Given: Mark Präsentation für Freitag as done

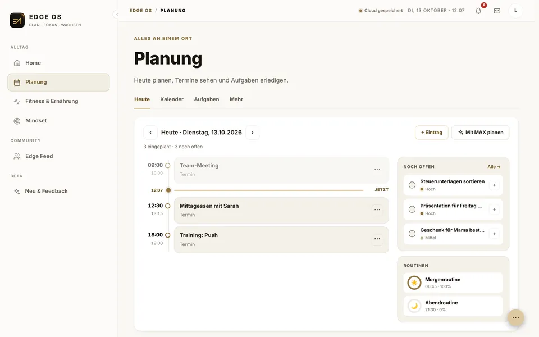Looking at the screenshot, I should [x=412, y=210].
